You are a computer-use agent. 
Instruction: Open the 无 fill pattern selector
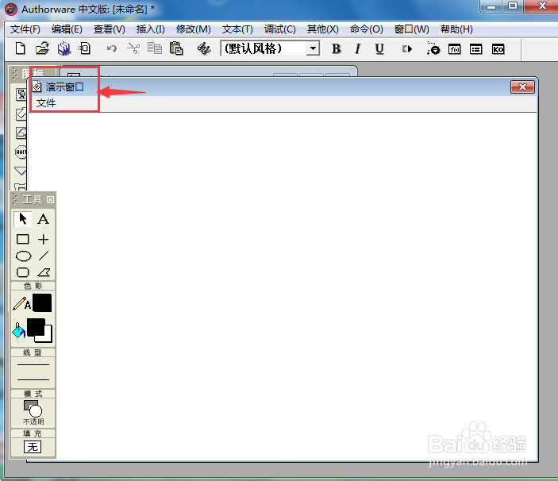pos(33,447)
